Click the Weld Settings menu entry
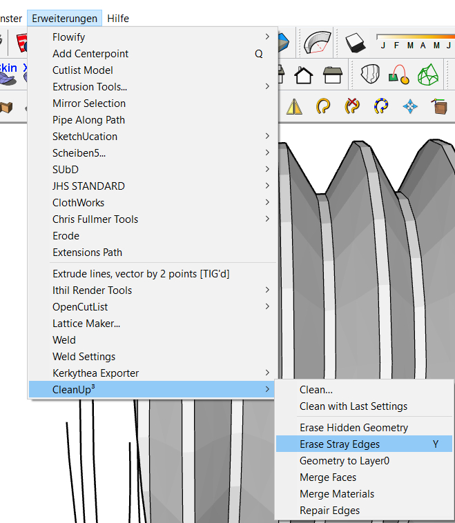This screenshot has width=455, height=523. pyautogui.click(x=84, y=357)
